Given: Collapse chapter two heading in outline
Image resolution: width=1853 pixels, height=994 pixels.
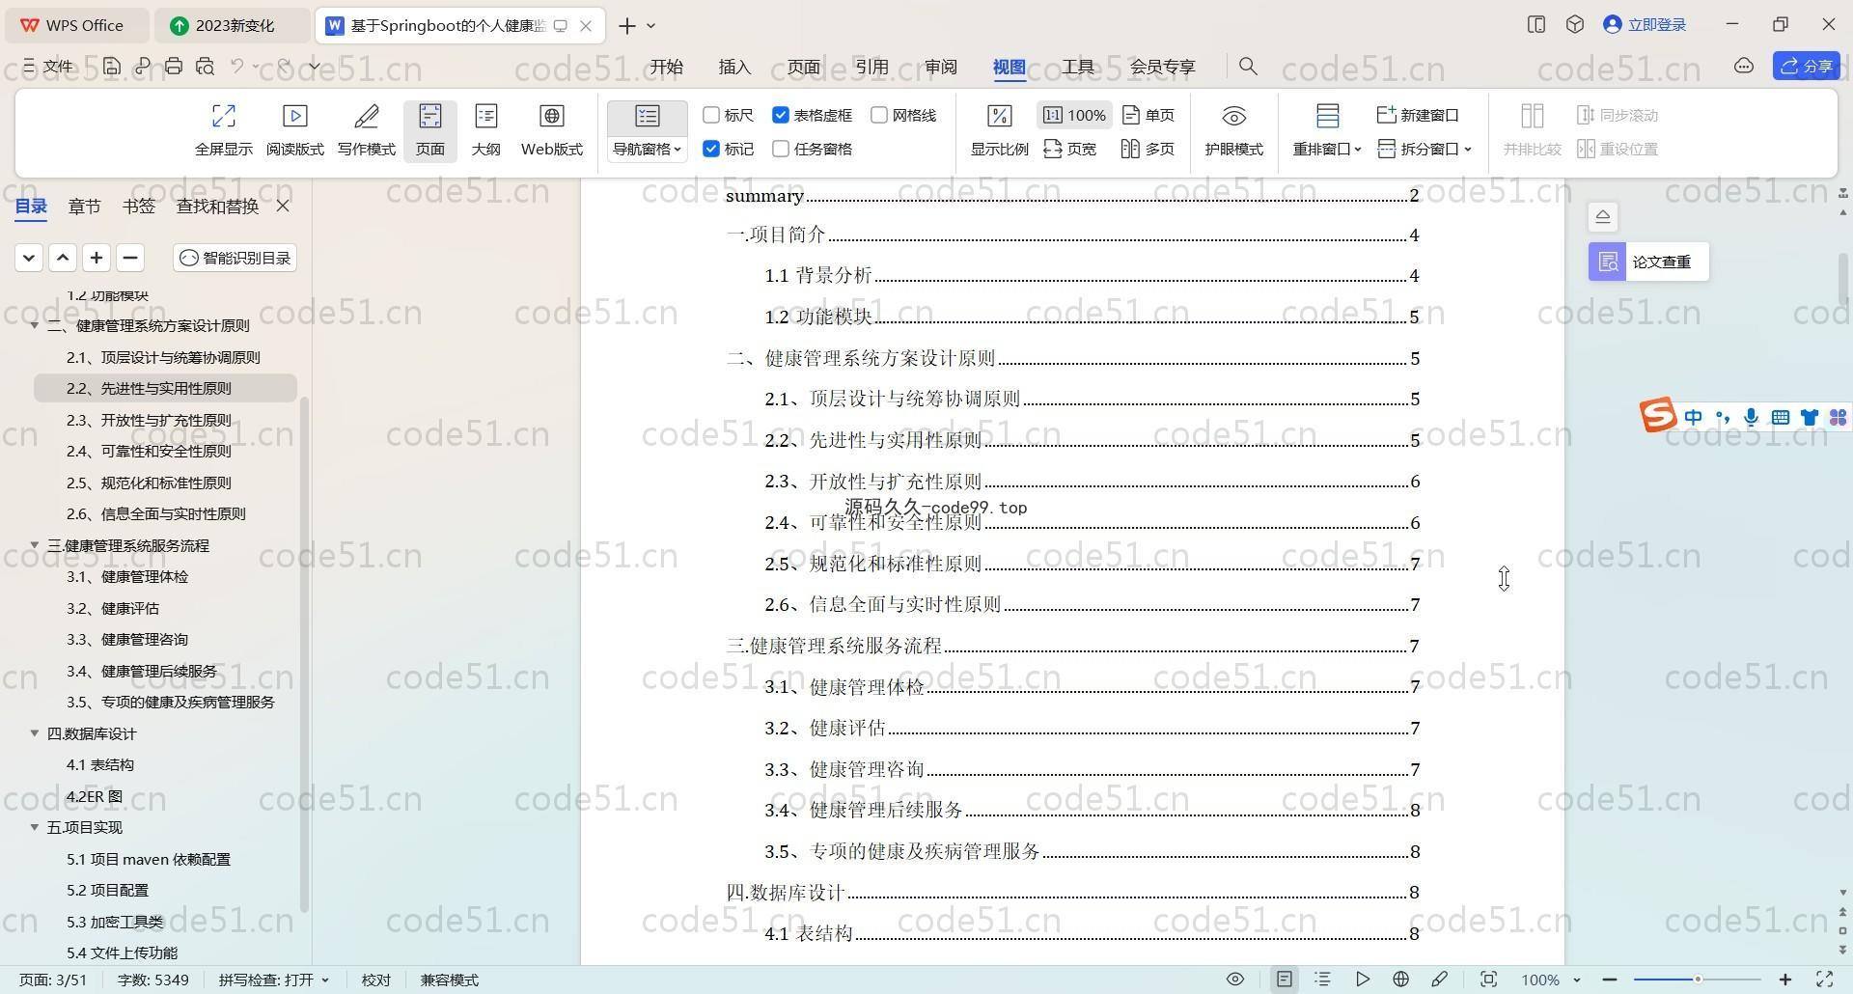Looking at the screenshot, I should 35,325.
